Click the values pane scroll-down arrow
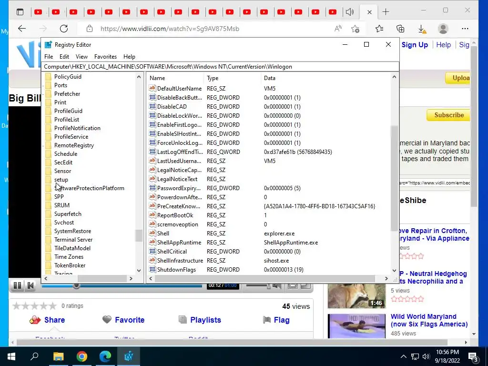 tap(394, 271)
